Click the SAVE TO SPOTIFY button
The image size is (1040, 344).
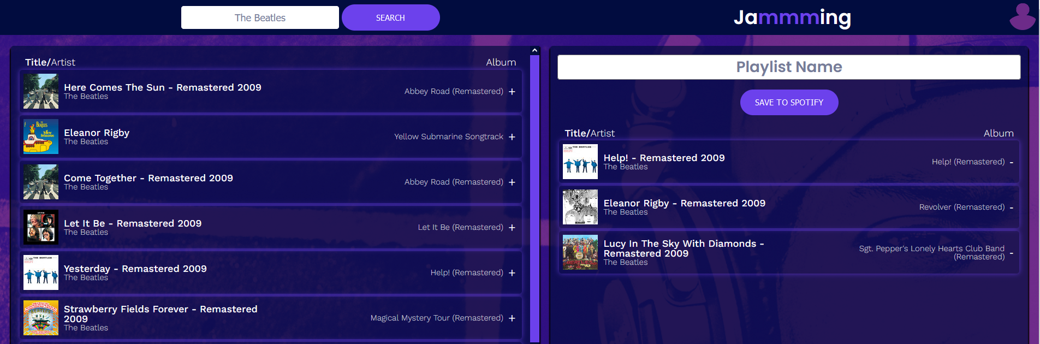[x=789, y=102]
